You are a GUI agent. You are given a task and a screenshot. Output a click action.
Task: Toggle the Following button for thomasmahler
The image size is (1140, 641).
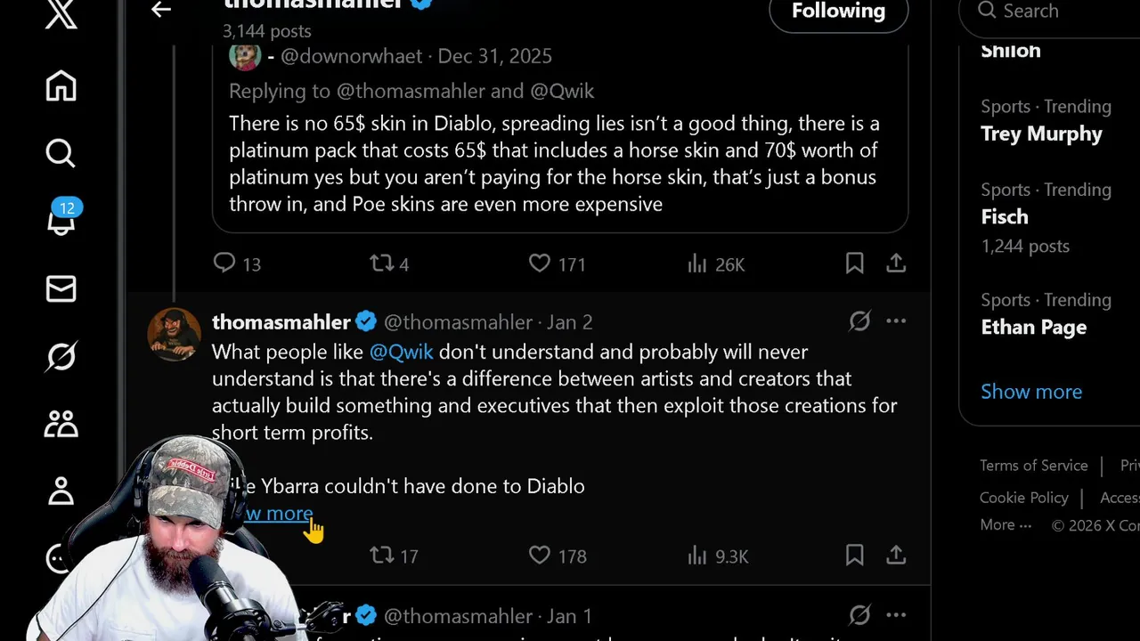[x=838, y=12]
